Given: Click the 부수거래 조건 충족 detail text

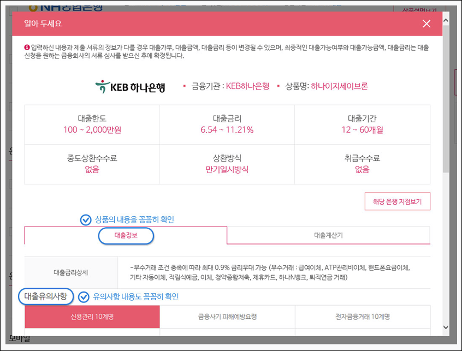Looking at the screenshot, I should coord(270,272).
